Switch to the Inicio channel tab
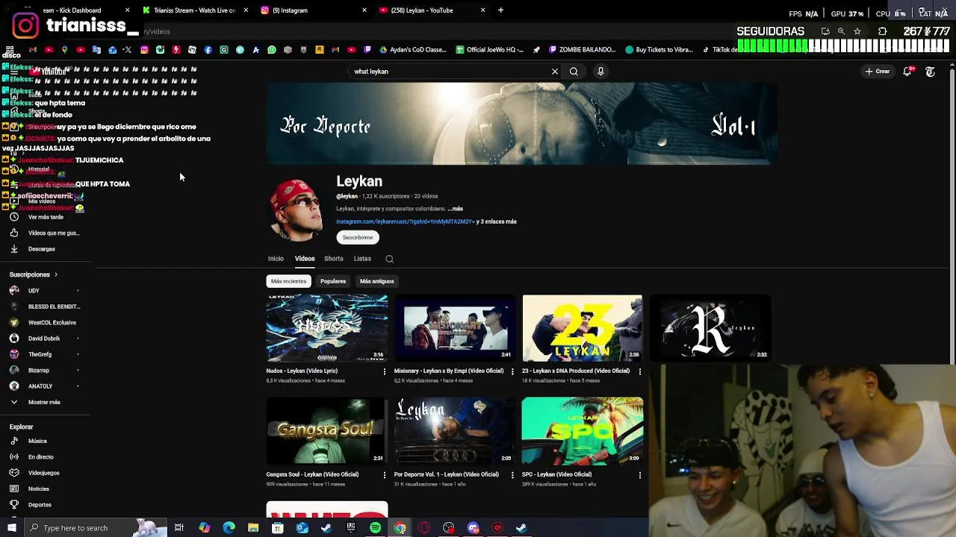The image size is (956, 537). [276, 259]
